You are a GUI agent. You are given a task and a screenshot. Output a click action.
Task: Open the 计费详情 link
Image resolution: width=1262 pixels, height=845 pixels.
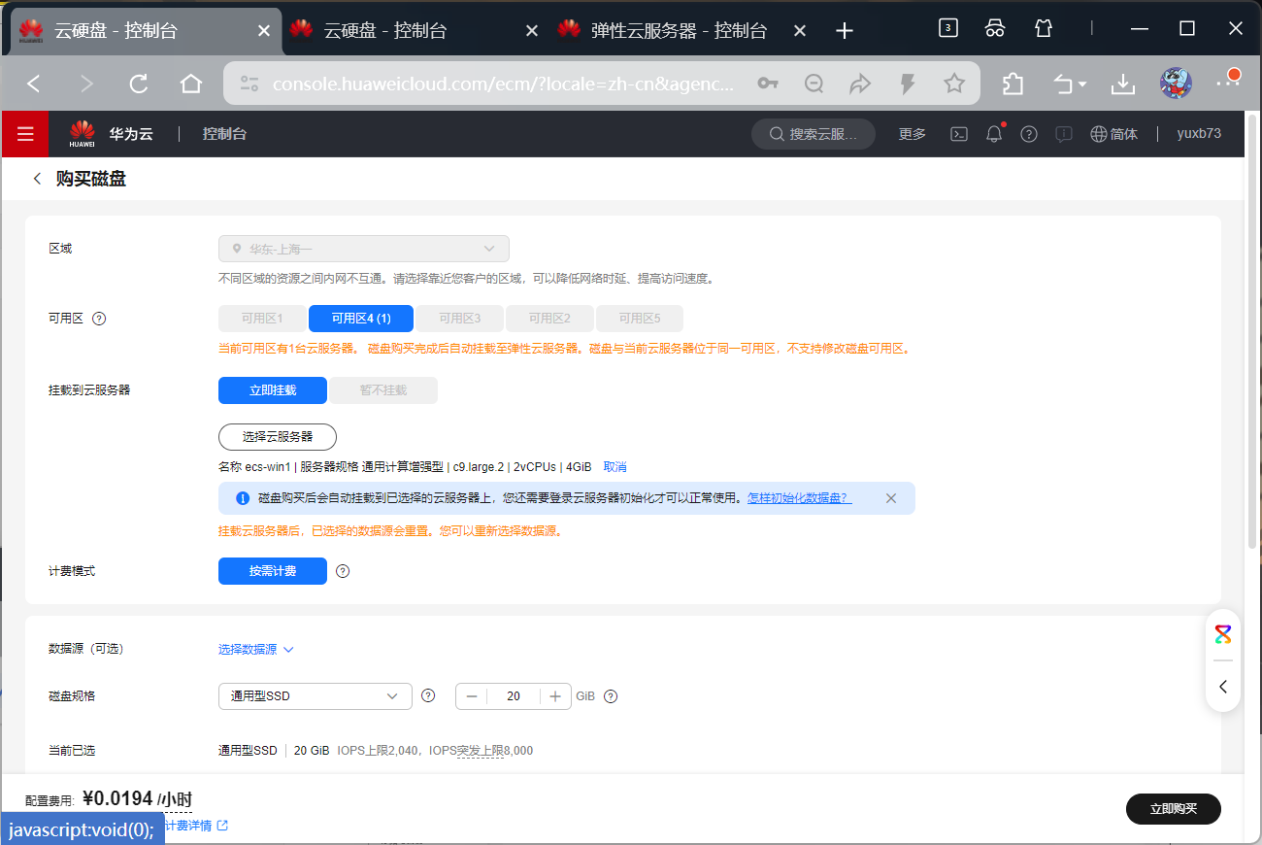(x=196, y=826)
